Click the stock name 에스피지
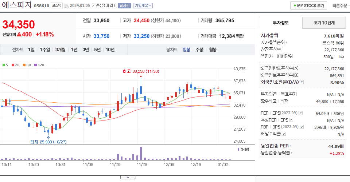The height and width of the screenshot is (182, 350). pyautogui.click(x=16, y=5)
